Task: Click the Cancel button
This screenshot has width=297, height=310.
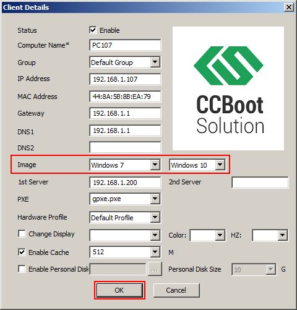Action: (176, 290)
